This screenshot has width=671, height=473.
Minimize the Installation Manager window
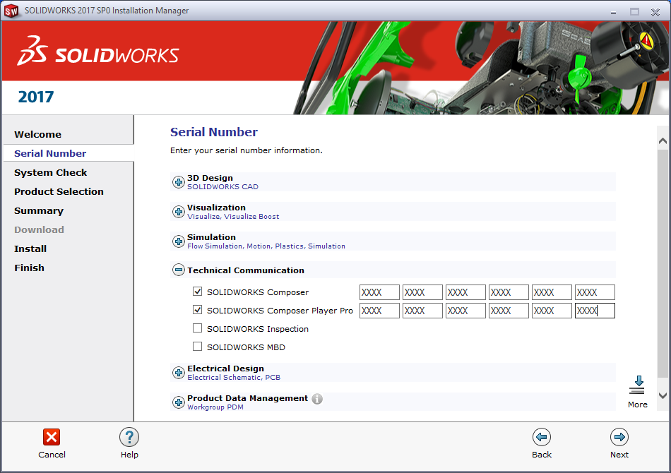coord(613,12)
